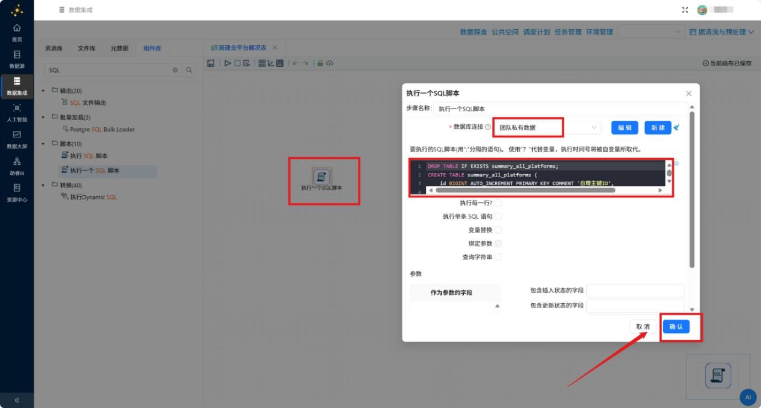Open the user avatar in top bar
The image size is (761, 408).
[x=702, y=10]
